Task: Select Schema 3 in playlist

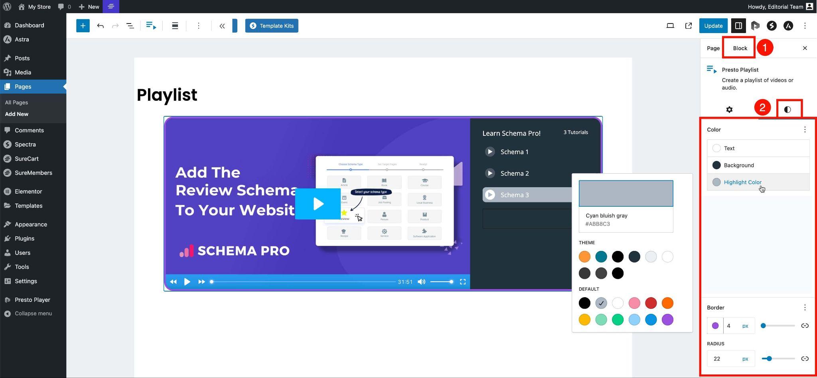Action: tap(527, 195)
